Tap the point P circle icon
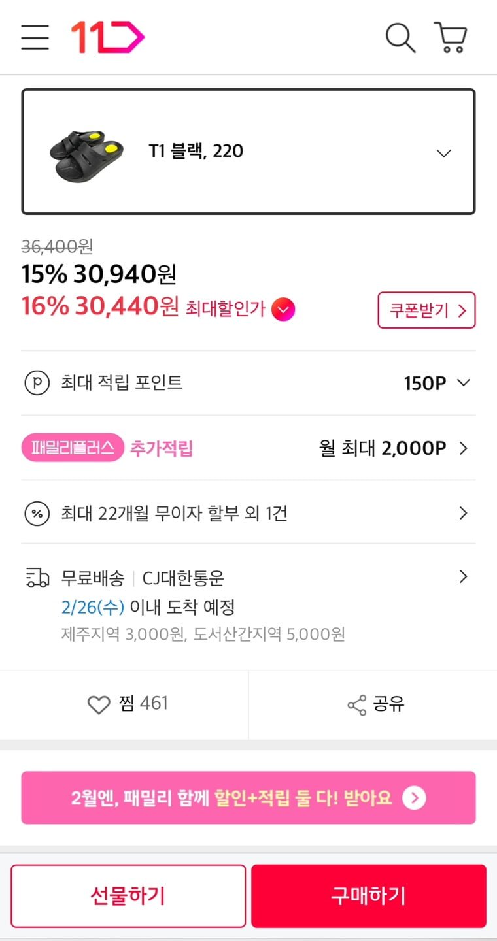 click(x=37, y=383)
